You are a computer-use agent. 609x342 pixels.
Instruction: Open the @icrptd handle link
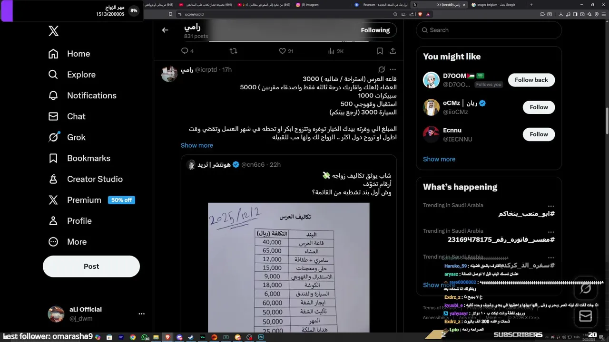(x=206, y=70)
